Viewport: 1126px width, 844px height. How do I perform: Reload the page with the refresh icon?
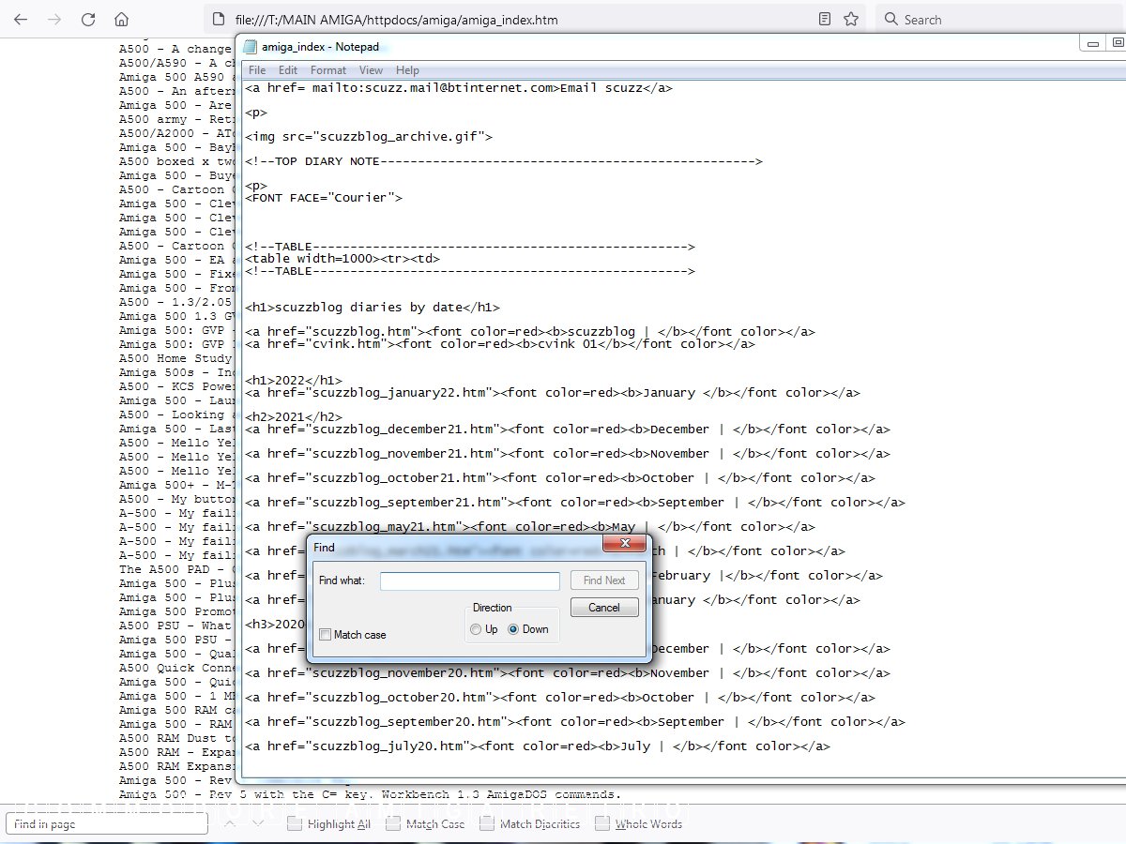coord(88,20)
